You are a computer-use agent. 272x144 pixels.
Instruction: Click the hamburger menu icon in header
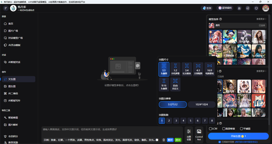pos(6,8)
